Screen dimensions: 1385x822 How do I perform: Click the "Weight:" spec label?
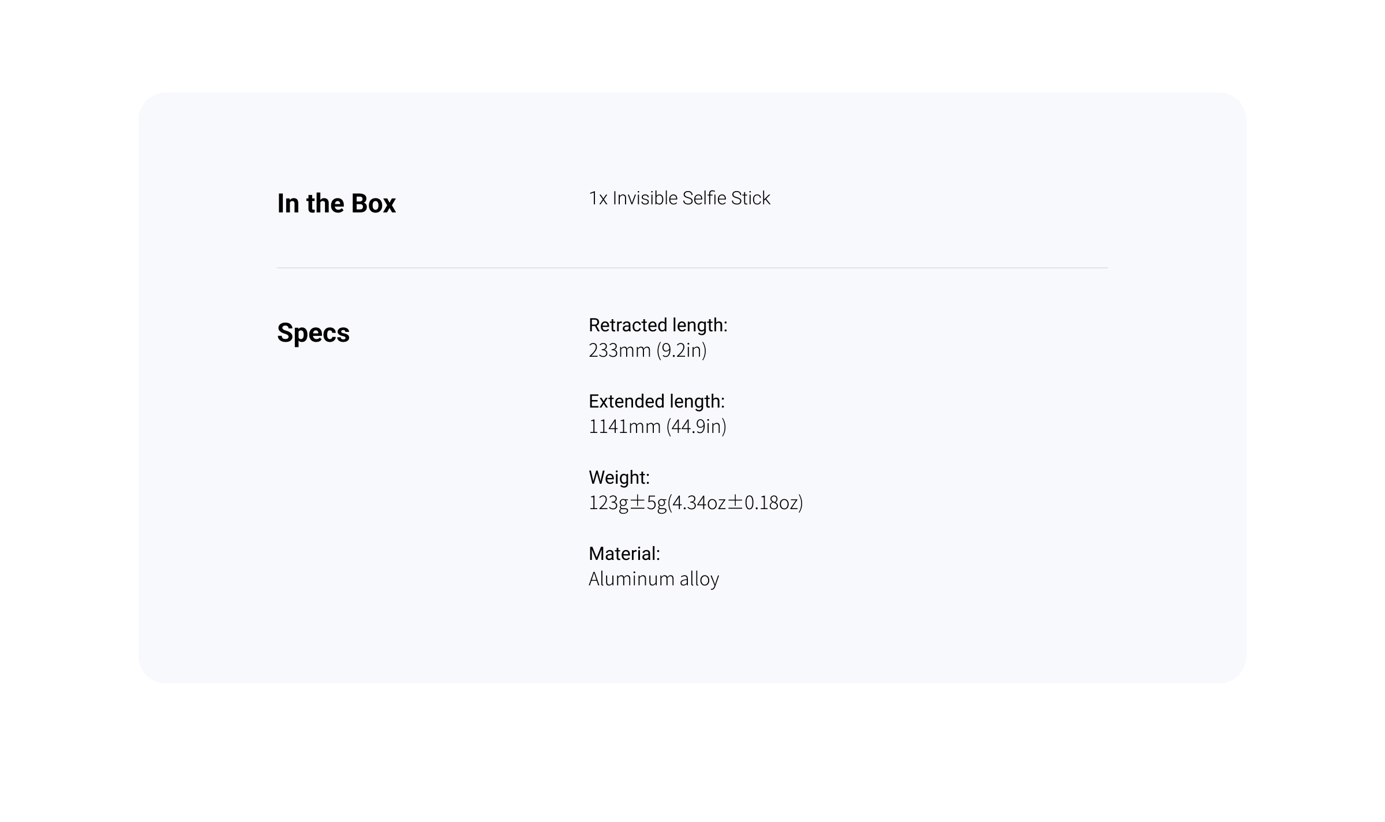pos(619,478)
